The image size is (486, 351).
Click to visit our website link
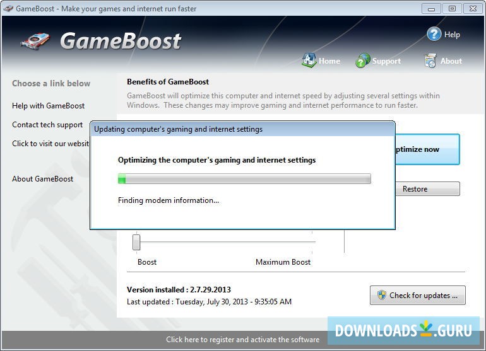tap(50, 144)
